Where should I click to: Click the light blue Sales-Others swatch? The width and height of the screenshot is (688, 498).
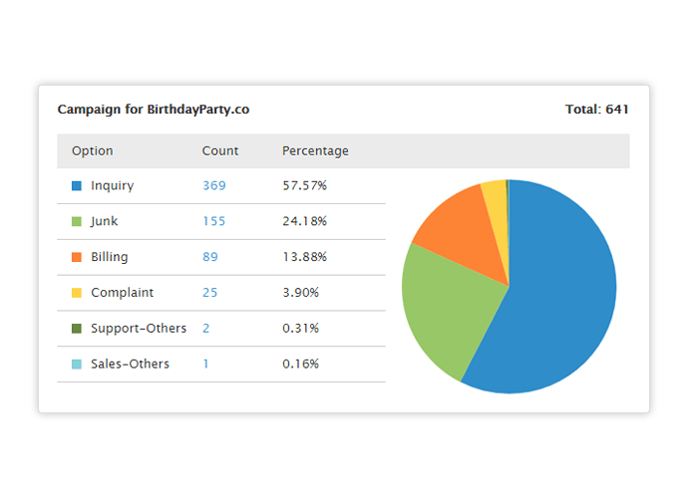(76, 364)
